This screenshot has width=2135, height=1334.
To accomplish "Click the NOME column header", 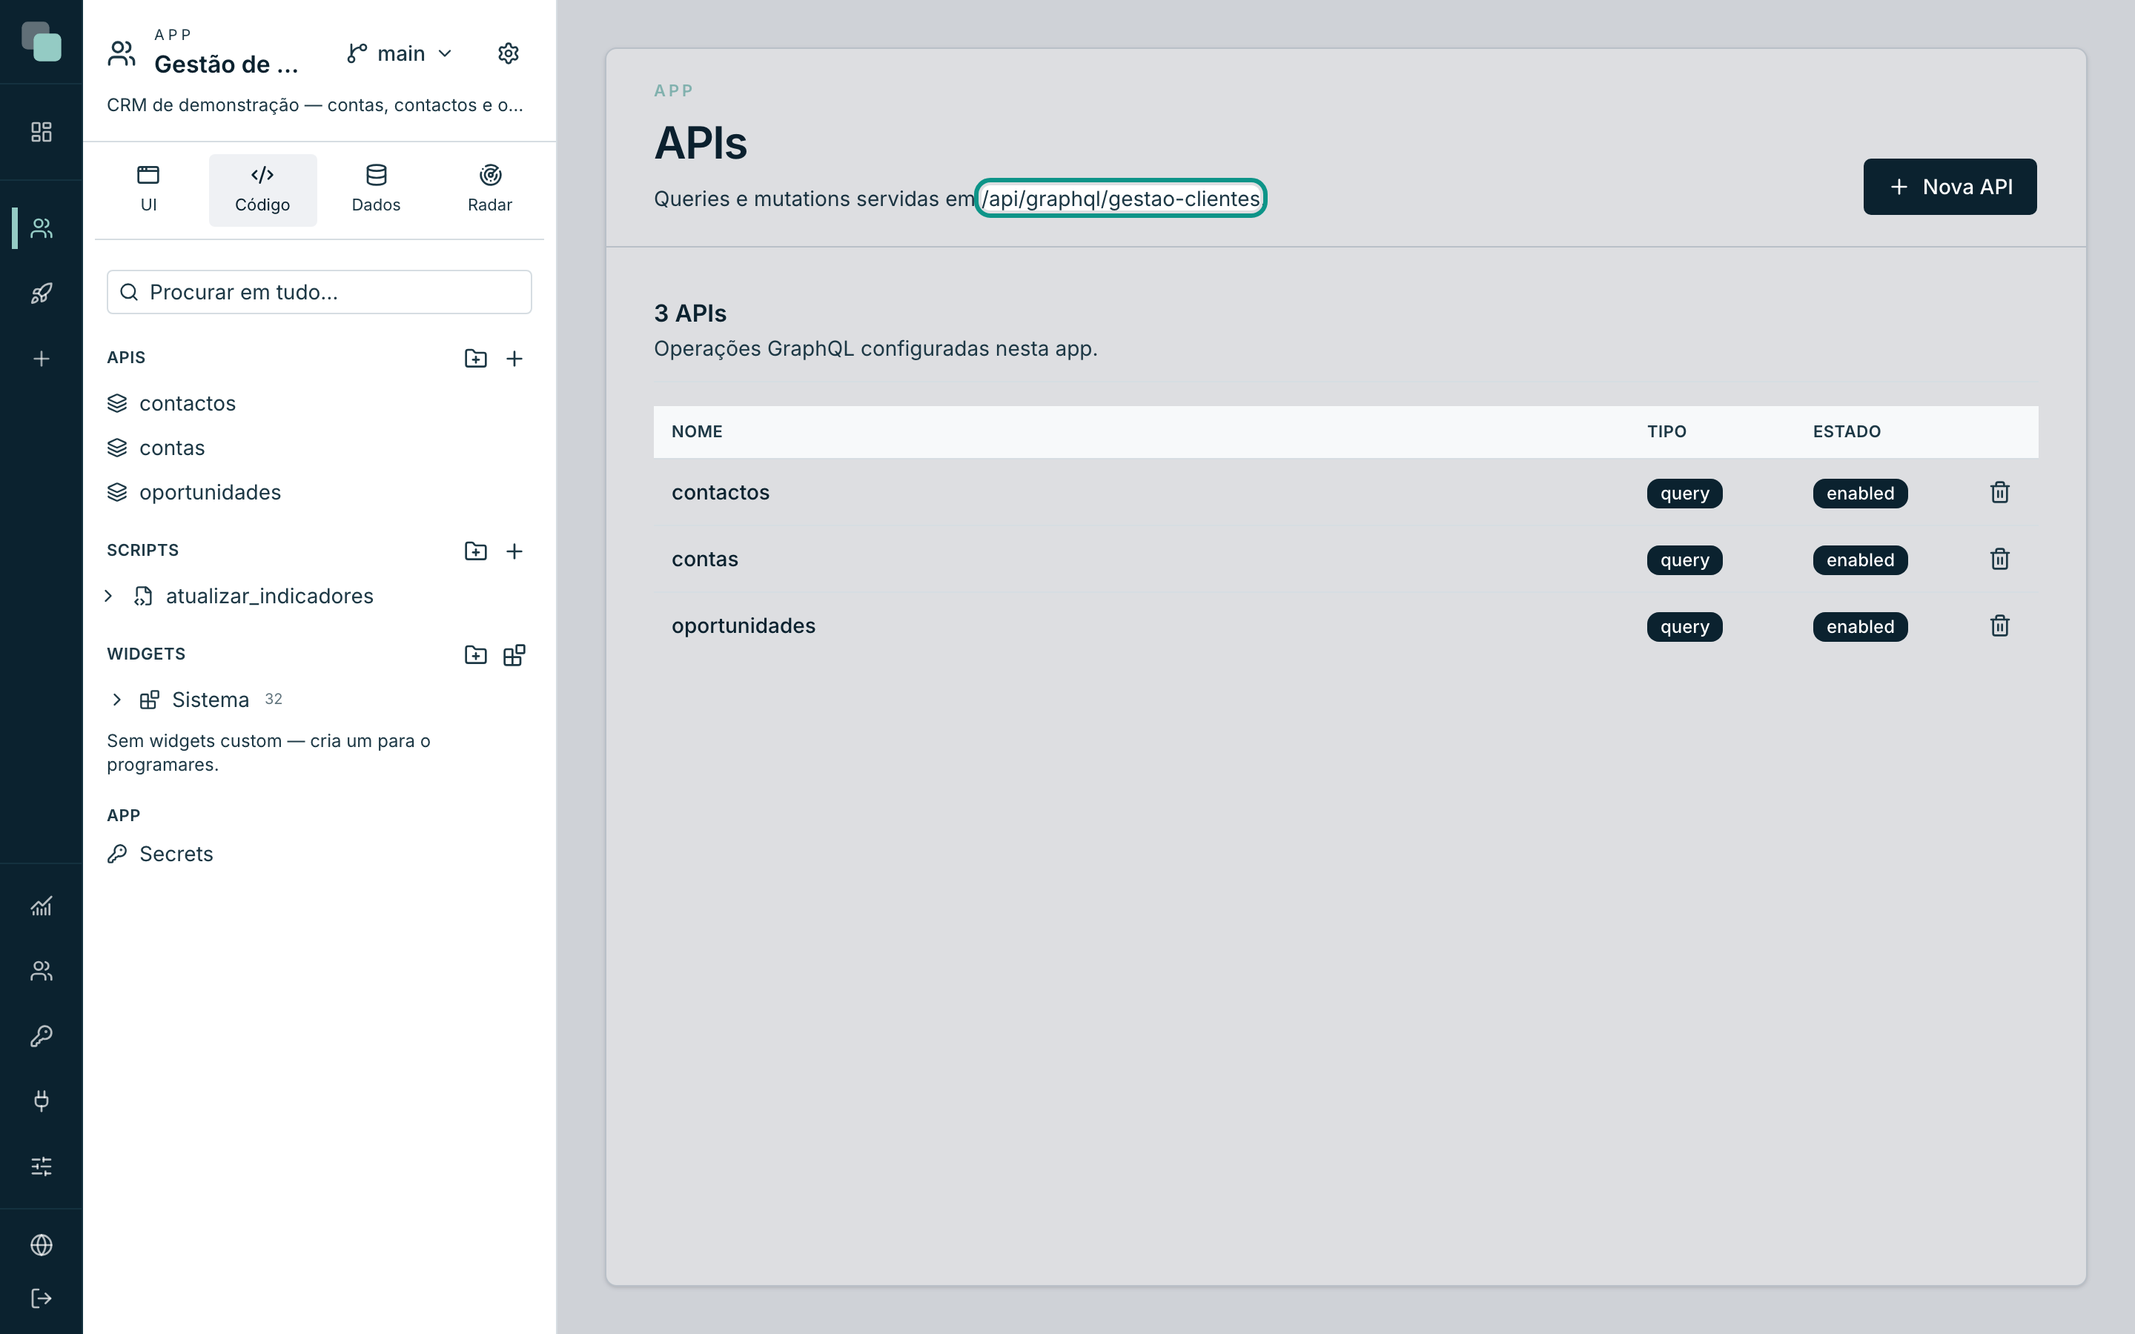I will tap(697, 431).
